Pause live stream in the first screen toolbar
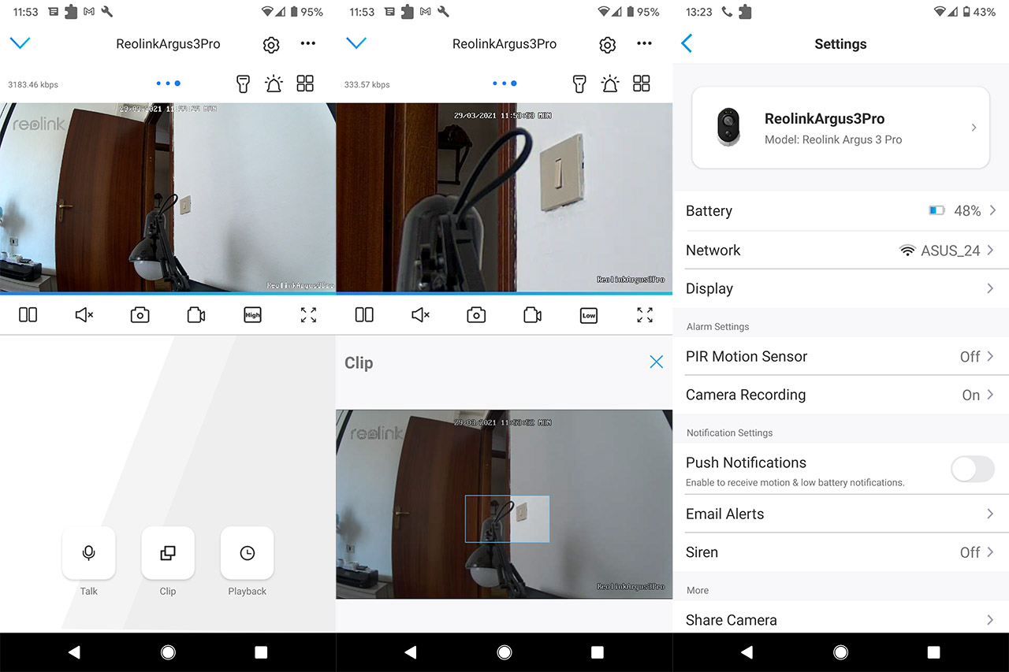The width and height of the screenshot is (1009, 672). coord(28,315)
